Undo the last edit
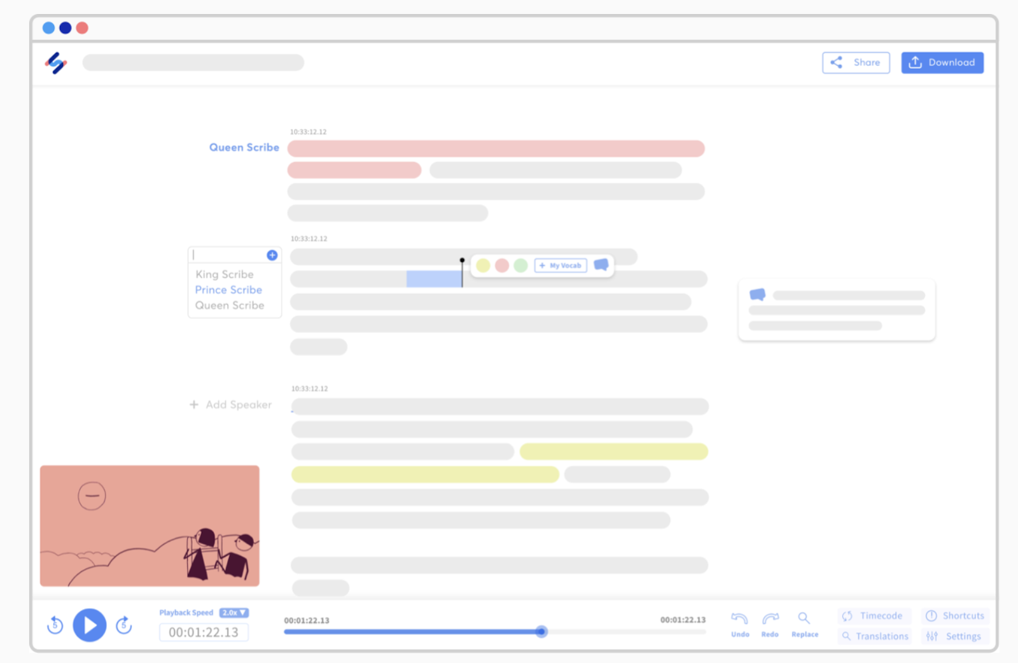The image size is (1018, 663). click(x=740, y=624)
